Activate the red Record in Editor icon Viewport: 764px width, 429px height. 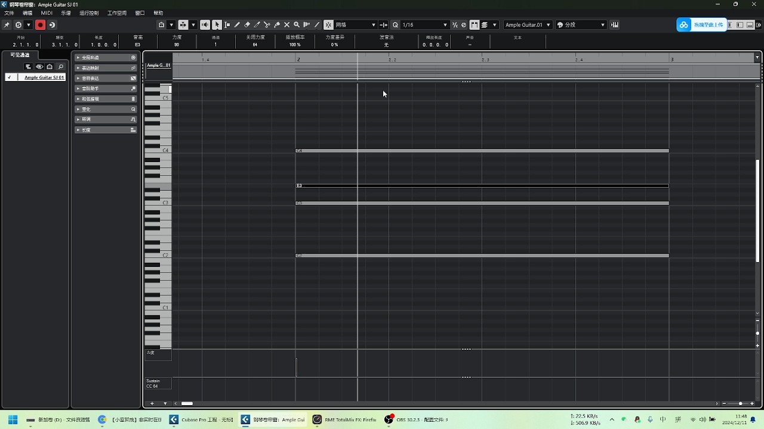tap(39, 25)
